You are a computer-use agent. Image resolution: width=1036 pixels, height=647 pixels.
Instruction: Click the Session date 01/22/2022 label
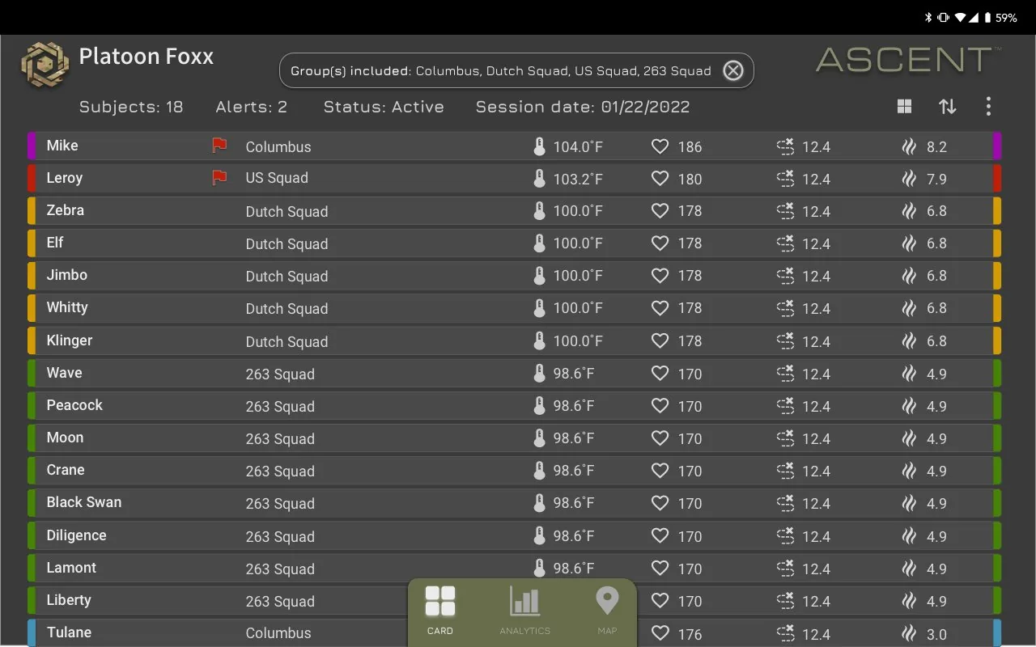click(x=583, y=107)
